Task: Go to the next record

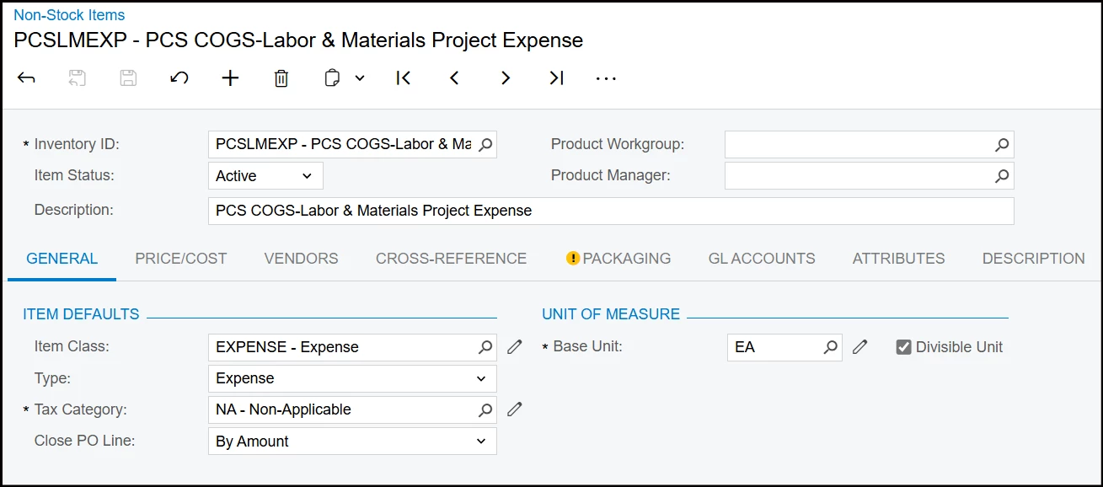Action: 506,78
